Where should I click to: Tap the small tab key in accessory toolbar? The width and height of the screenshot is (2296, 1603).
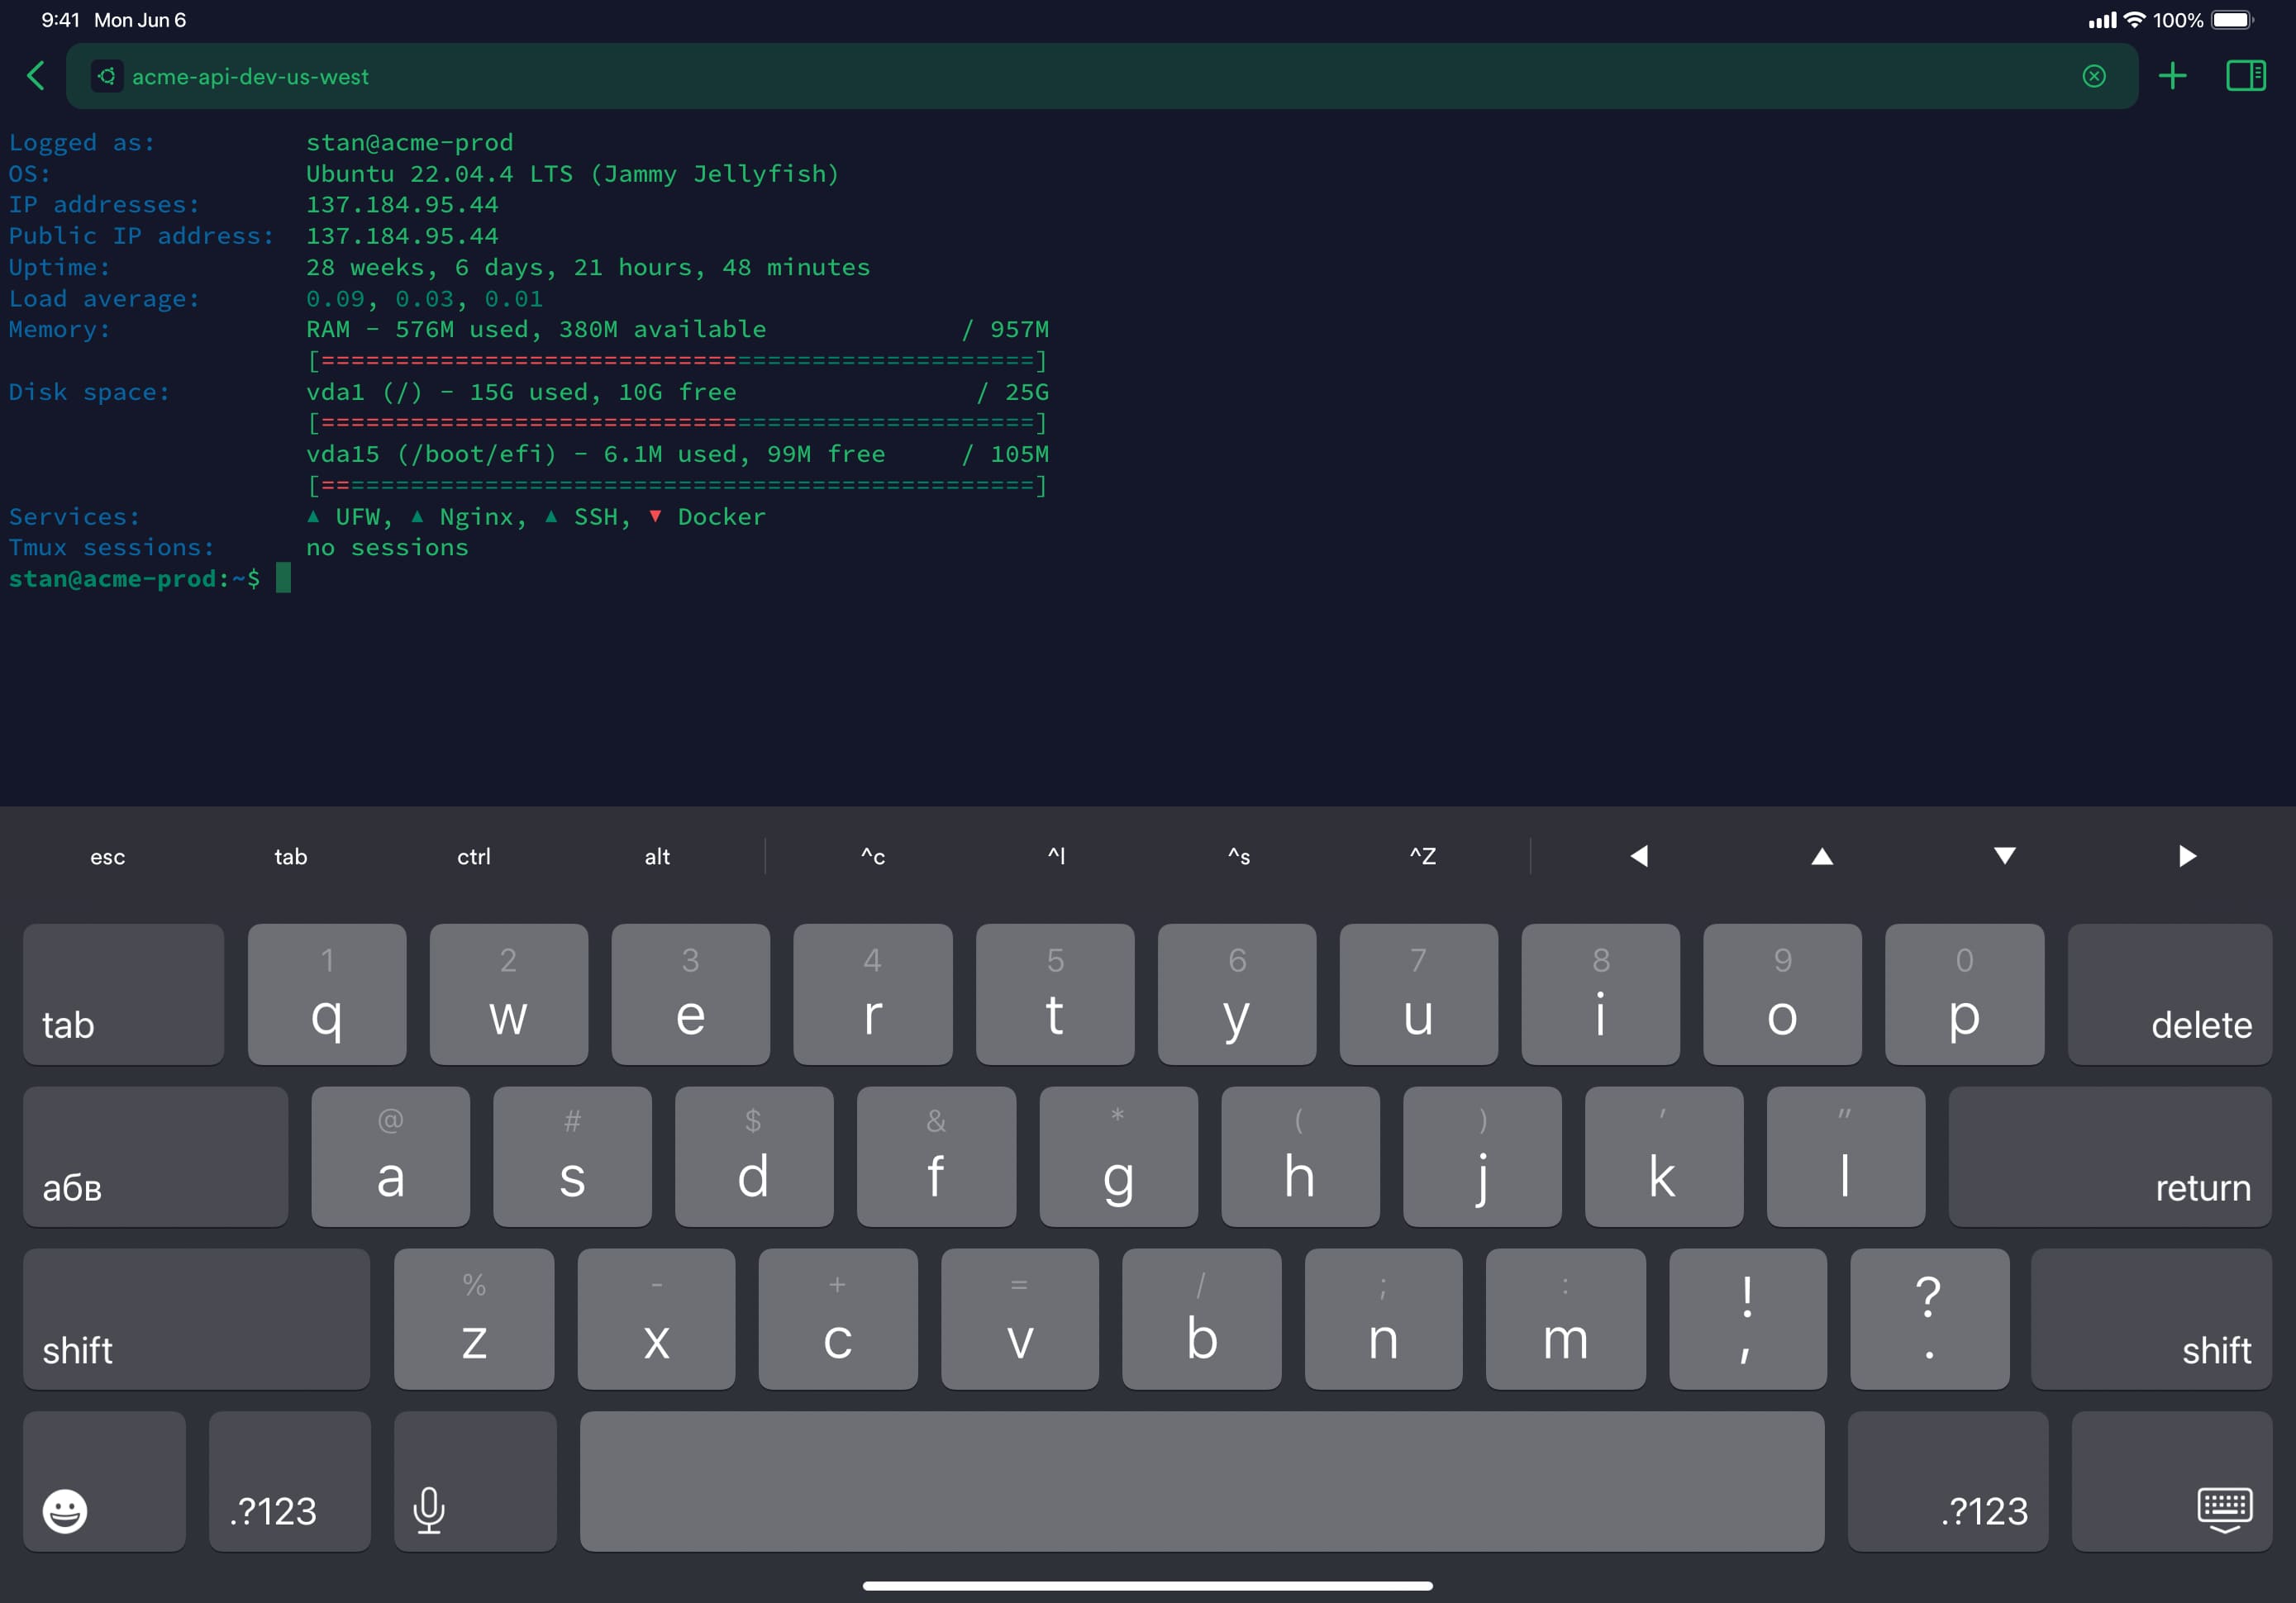[291, 856]
